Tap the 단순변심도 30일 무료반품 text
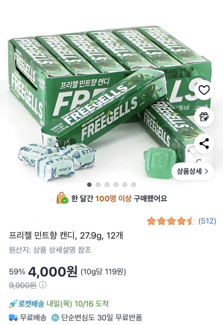This screenshot has height=325, width=223. [102, 318]
